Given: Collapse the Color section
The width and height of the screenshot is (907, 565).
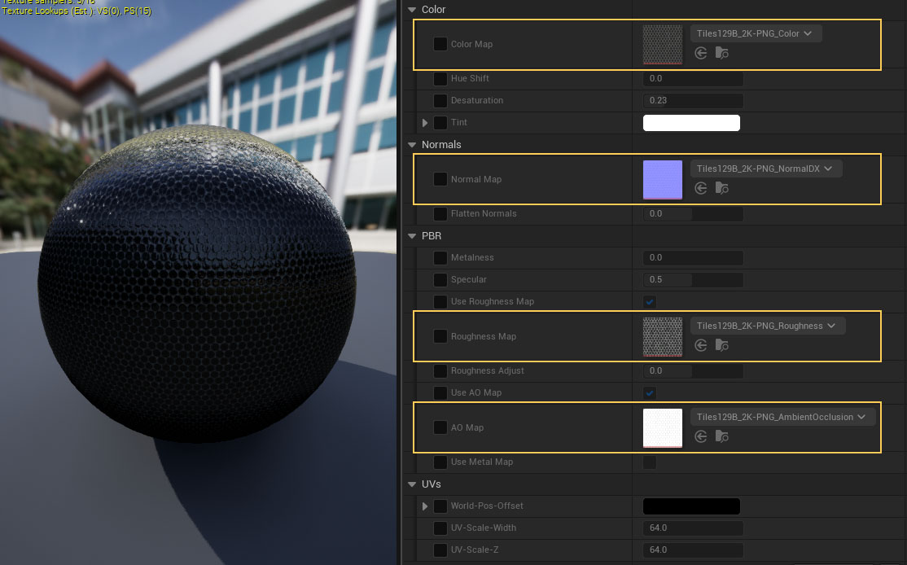Looking at the screenshot, I should (x=412, y=10).
